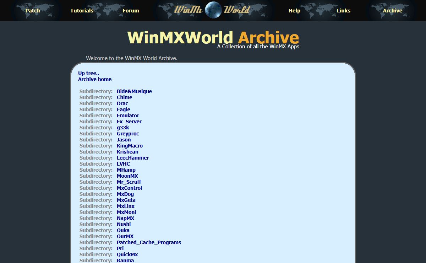This screenshot has width=426, height=263.
Task: Open the g33k subdirectory
Action: tap(123, 128)
